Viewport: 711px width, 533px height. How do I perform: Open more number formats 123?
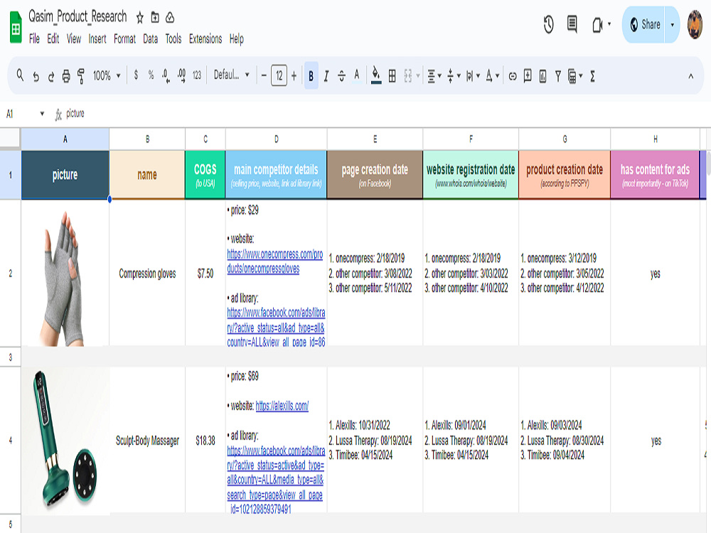197,75
